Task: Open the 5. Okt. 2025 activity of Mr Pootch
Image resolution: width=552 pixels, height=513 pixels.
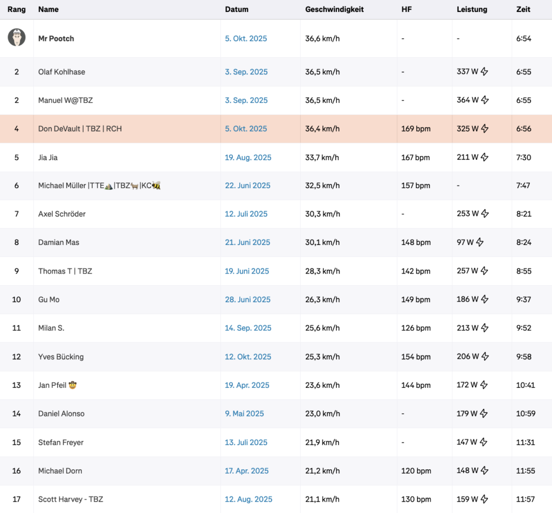Action: pos(246,38)
